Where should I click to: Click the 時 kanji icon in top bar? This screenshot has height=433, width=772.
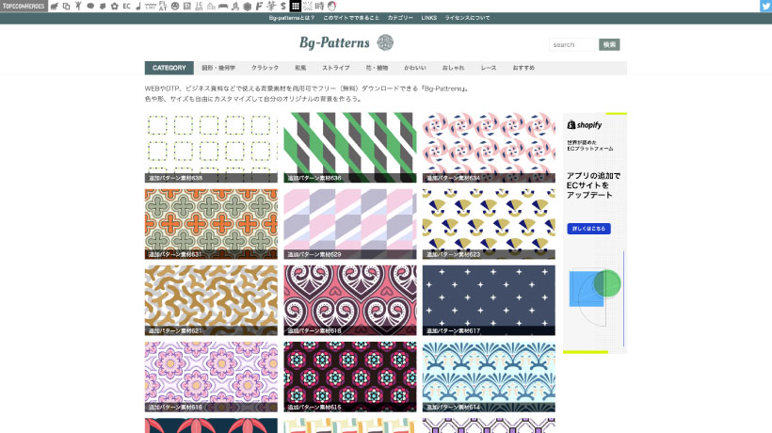point(319,6)
